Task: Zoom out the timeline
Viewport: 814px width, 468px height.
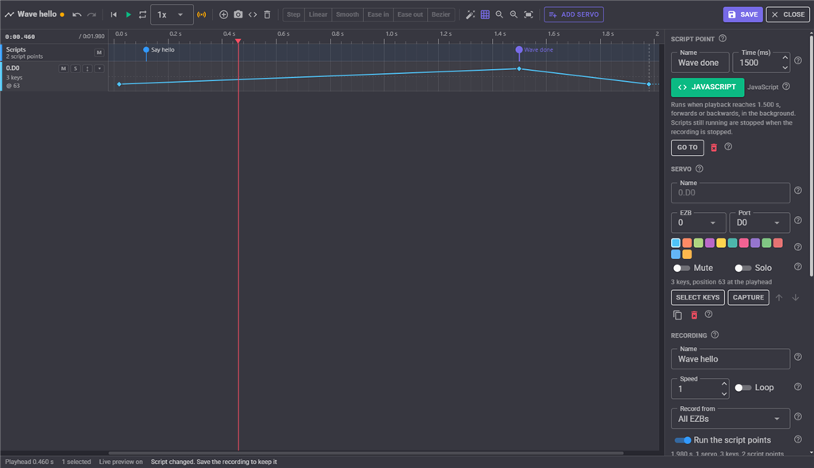Action: point(499,14)
